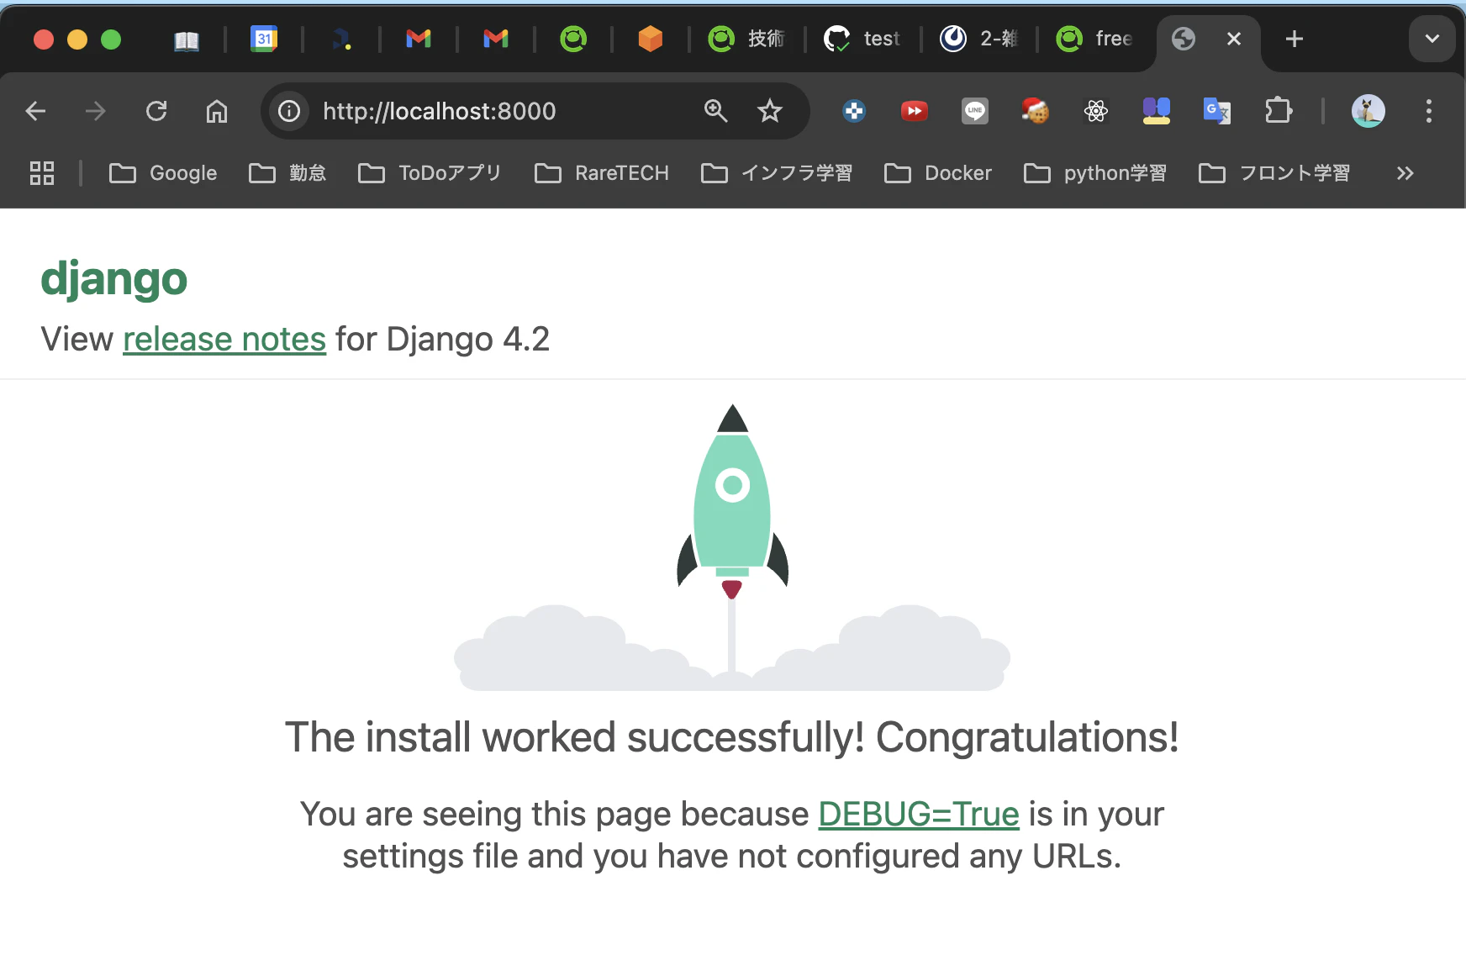Screen dimensions: 1466x960
Task: Bookmark this page with the star
Action: pos(770,111)
